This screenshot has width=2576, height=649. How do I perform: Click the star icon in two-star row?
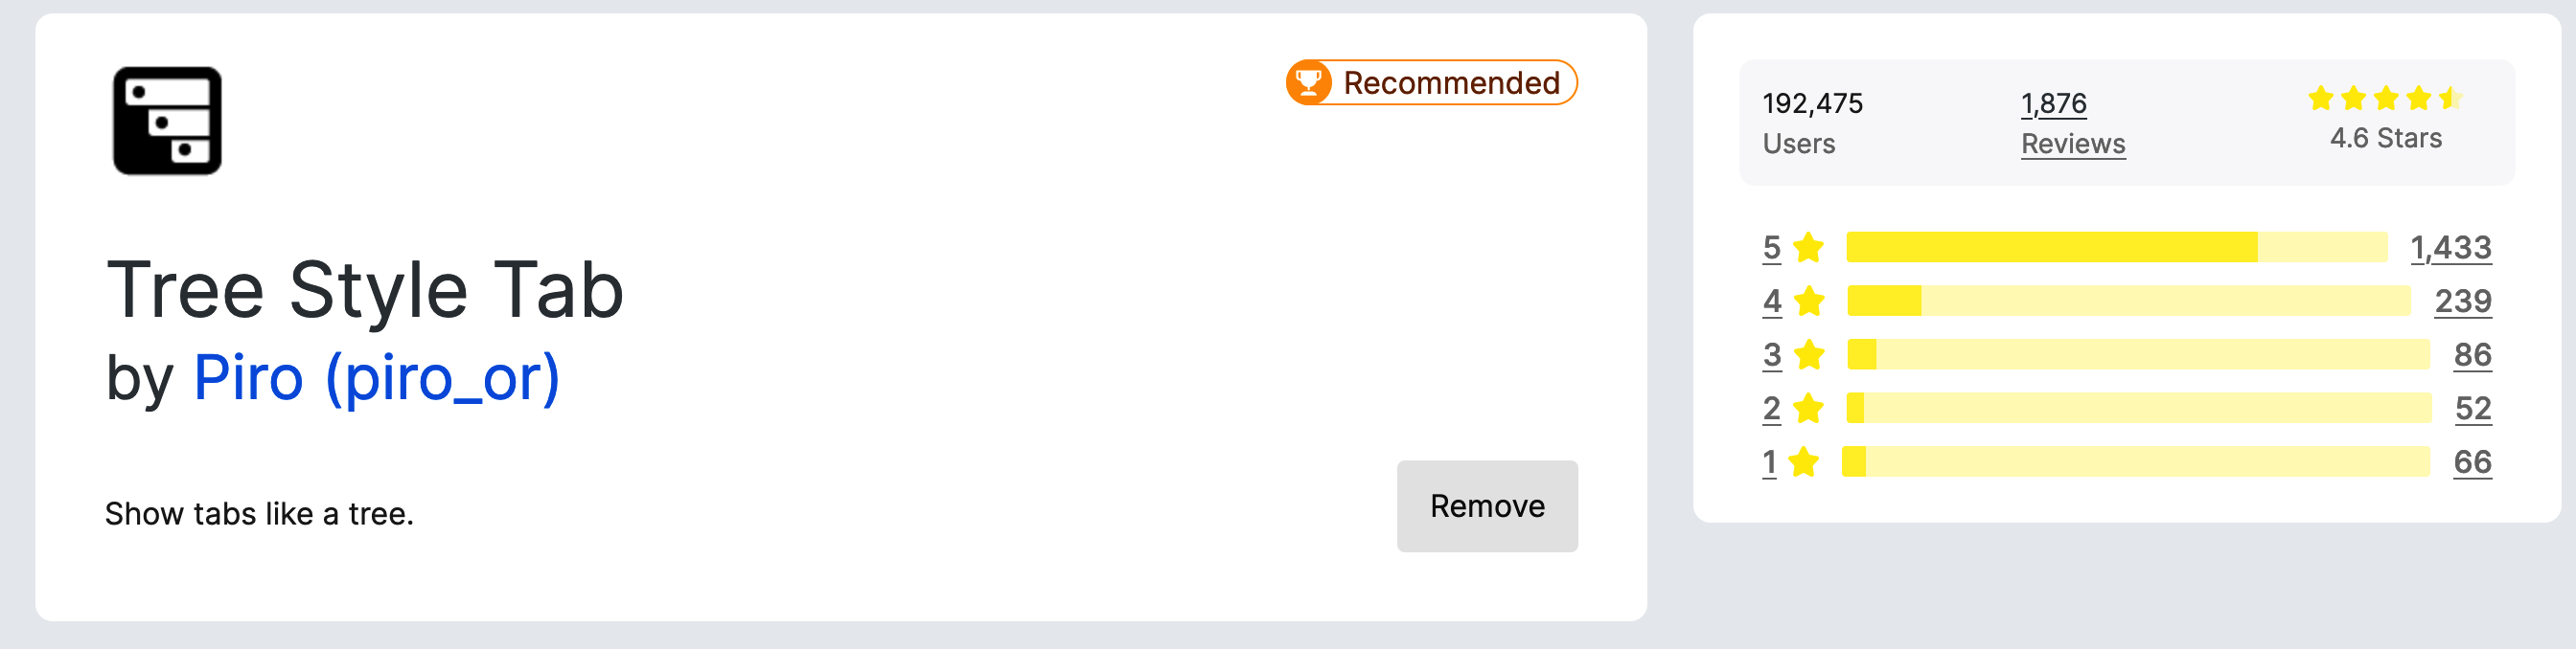pyautogui.click(x=1808, y=409)
